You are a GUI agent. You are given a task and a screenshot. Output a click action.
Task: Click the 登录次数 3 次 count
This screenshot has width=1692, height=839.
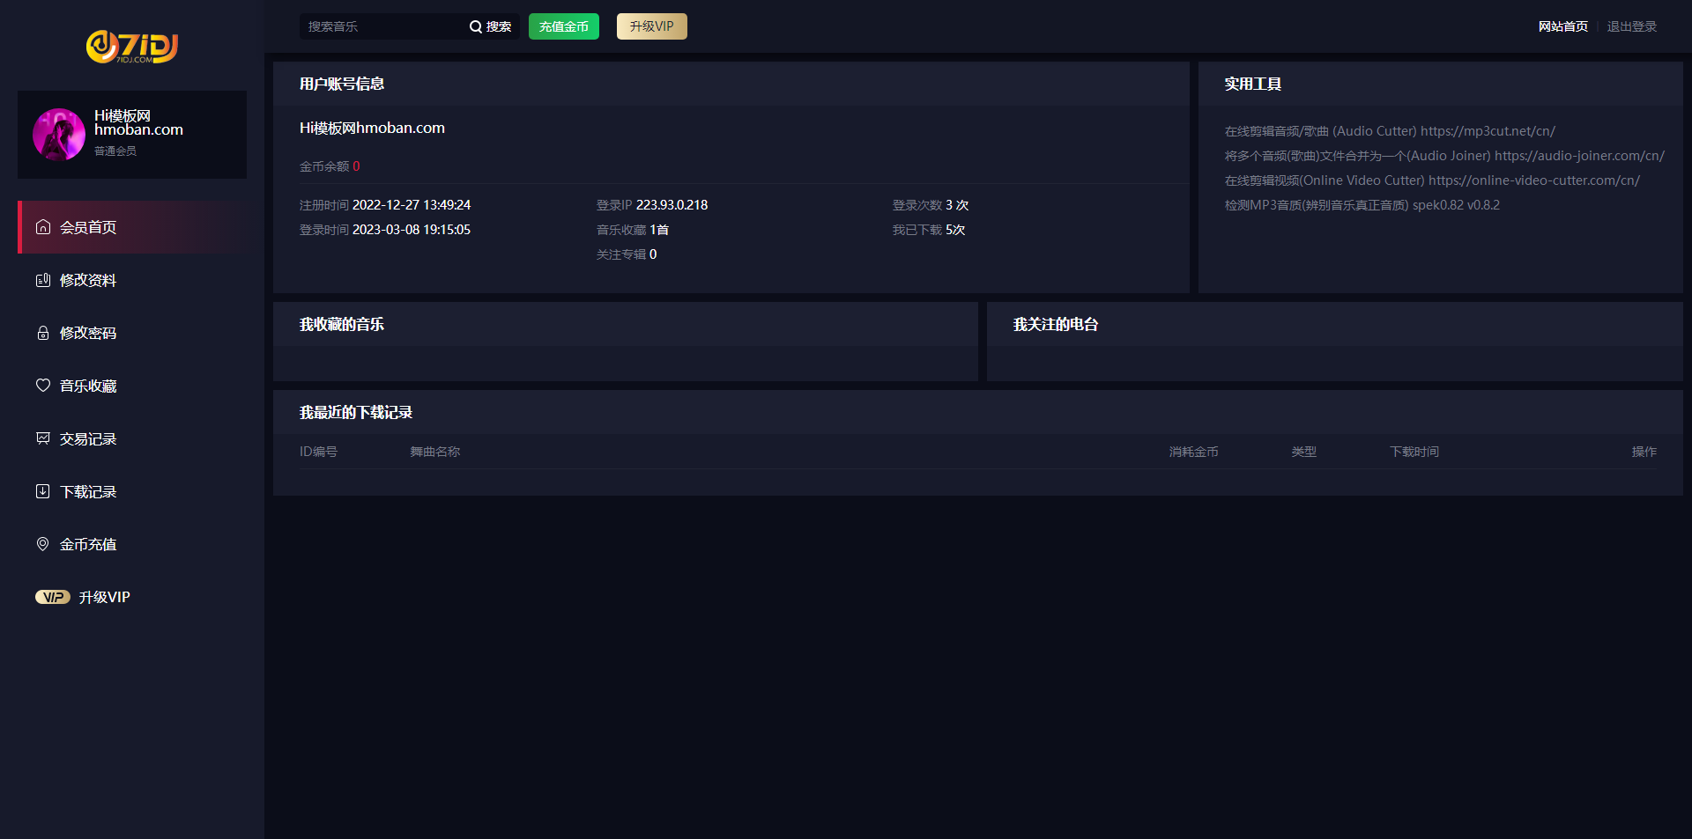[x=931, y=205]
